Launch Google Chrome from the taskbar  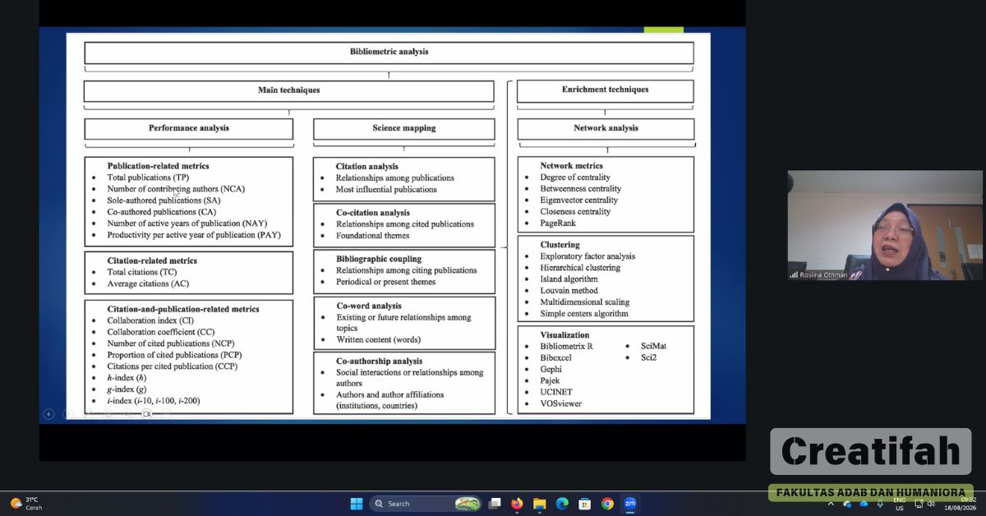pos(607,504)
